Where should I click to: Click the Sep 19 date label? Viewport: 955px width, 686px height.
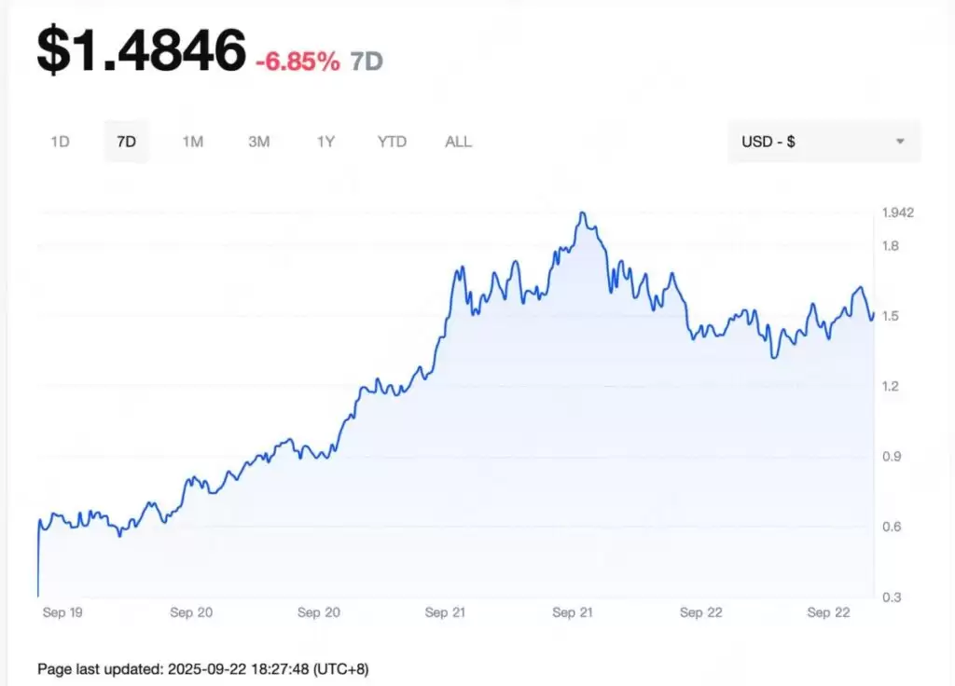[64, 612]
